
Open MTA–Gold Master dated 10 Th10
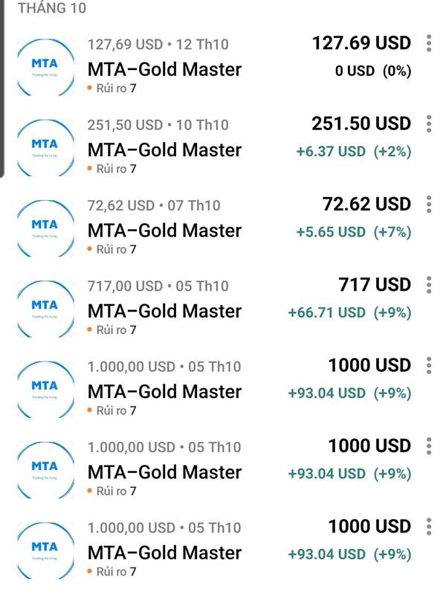point(164,150)
